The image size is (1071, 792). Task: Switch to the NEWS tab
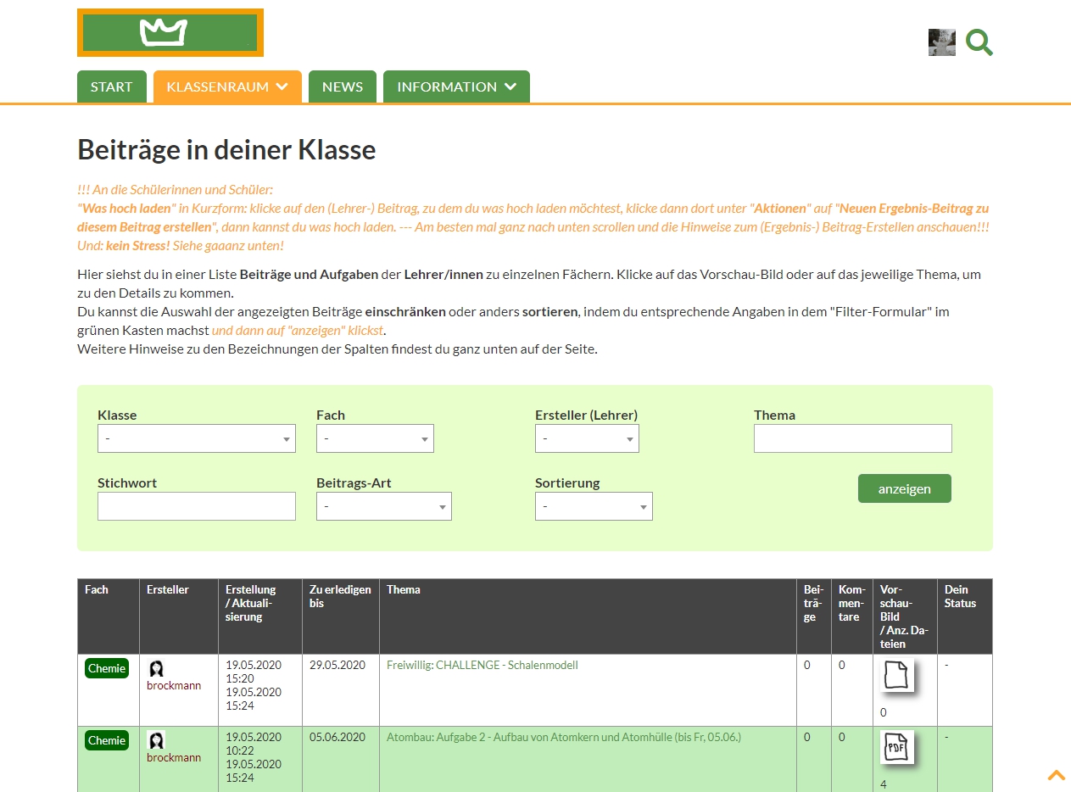point(343,86)
